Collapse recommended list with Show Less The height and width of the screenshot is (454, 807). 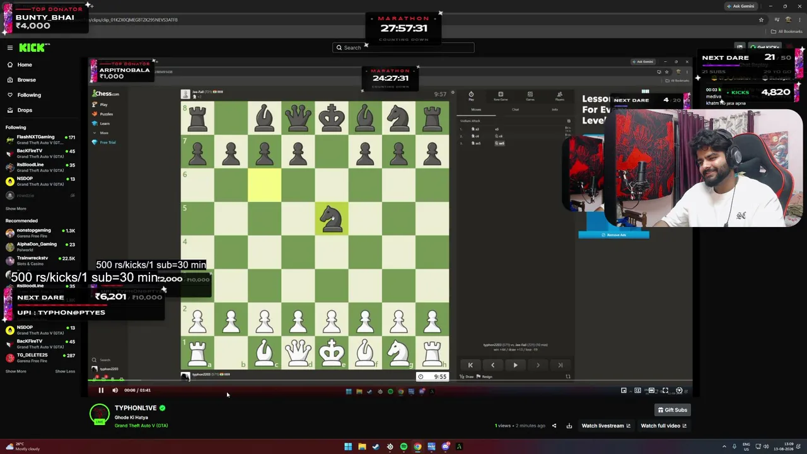(x=65, y=371)
